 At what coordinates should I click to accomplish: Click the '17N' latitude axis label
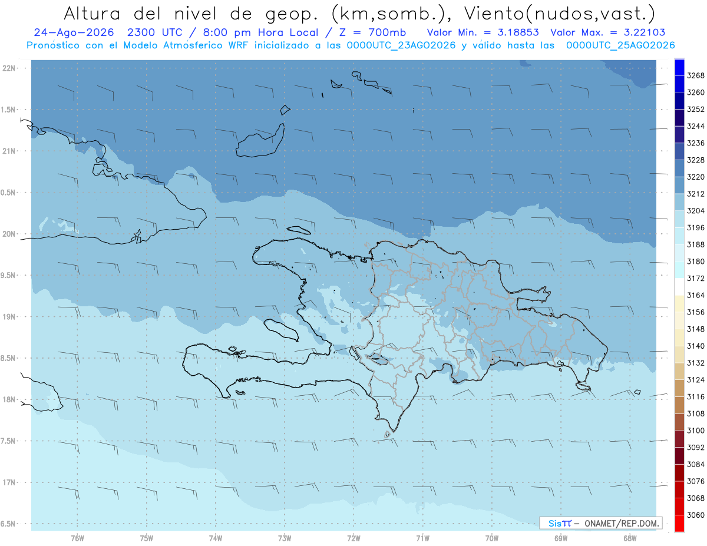[8, 482]
